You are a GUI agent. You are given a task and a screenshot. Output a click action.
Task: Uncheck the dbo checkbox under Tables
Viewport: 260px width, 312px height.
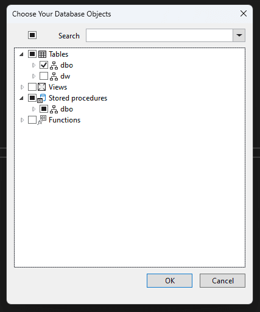(x=44, y=65)
